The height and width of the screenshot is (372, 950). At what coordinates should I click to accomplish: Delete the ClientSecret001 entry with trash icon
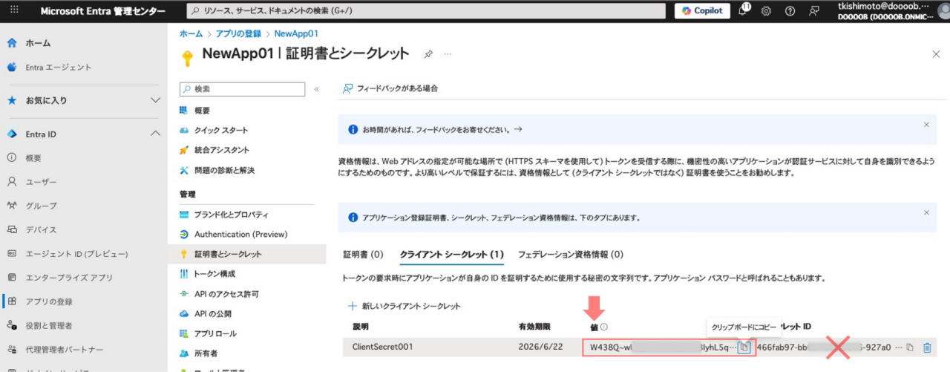coord(926,347)
